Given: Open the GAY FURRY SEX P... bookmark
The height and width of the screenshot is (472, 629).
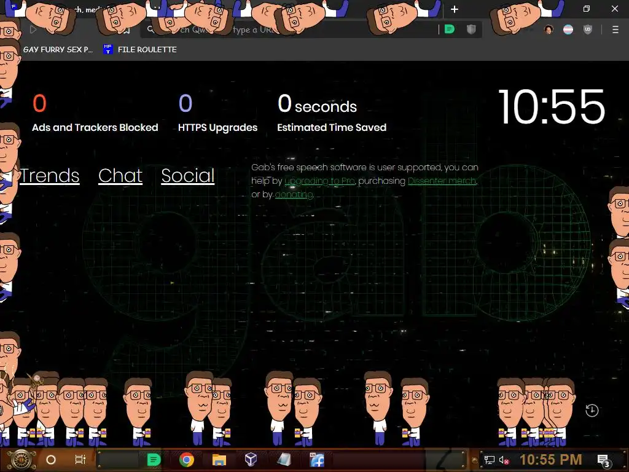Looking at the screenshot, I should [57, 49].
